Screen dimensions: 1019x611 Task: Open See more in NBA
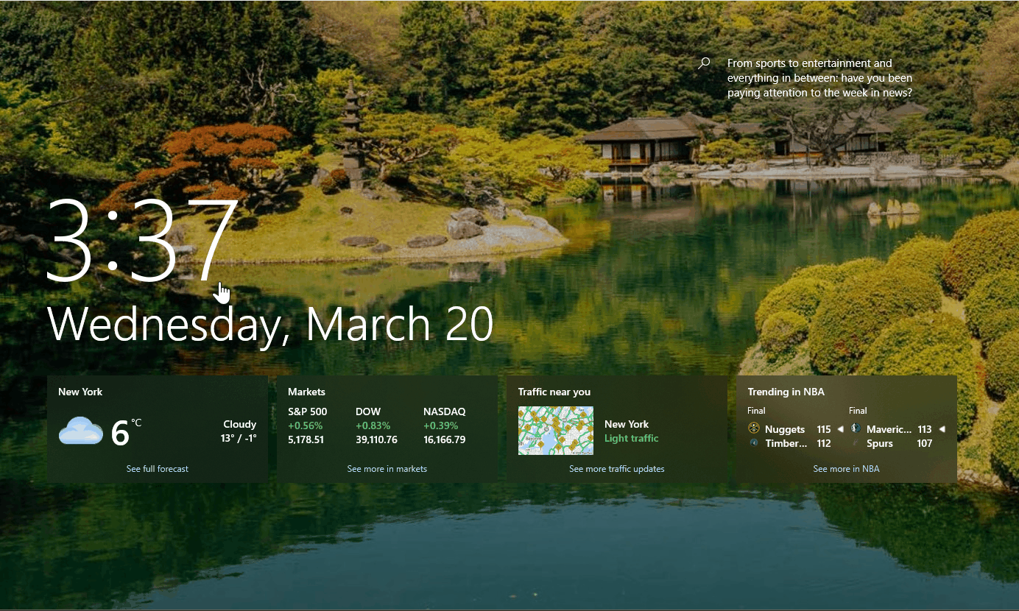(x=846, y=468)
